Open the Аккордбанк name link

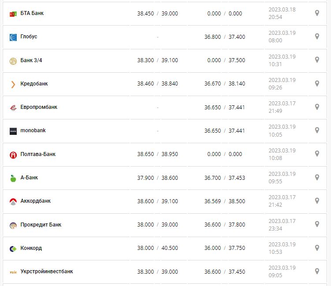(x=36, y=201)
